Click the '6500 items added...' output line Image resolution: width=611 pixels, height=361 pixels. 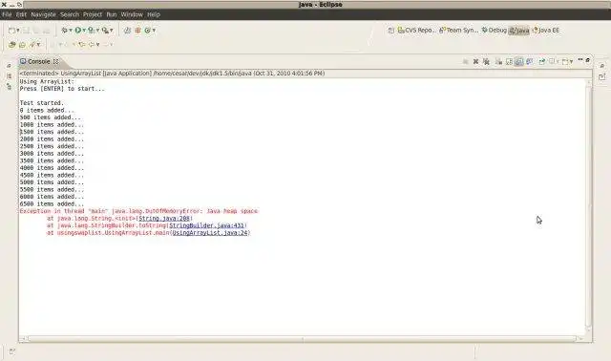coord(52,203)
